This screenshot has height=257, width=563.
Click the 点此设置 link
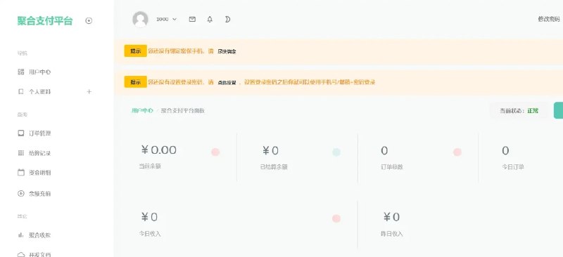pyautogui.click(x=227, y=82)
